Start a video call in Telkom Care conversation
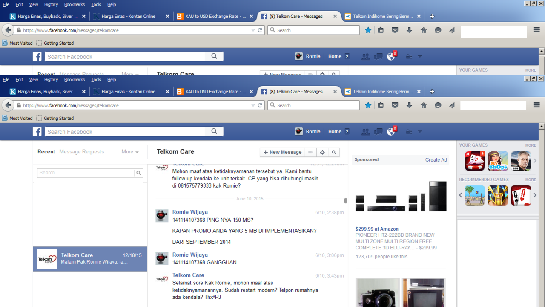545x307 pixels. tap(311, 152)
